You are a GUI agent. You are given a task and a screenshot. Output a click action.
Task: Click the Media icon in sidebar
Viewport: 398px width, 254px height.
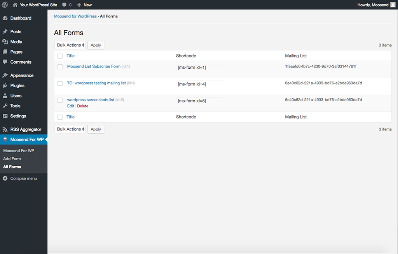5,42
